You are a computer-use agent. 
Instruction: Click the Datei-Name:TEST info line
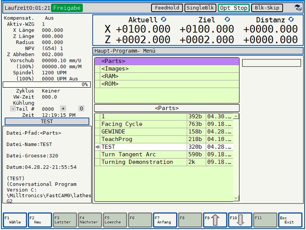(x=29, y=144)
